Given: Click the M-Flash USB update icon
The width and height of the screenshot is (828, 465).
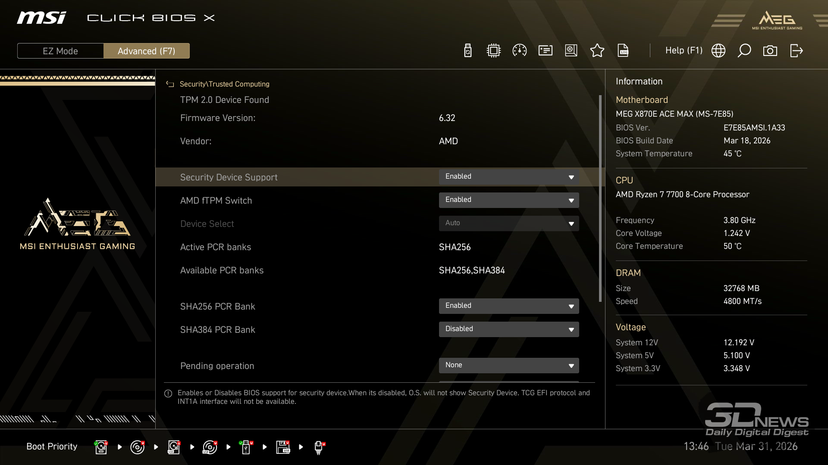Looking at the screenshot, I should point(467,51).
